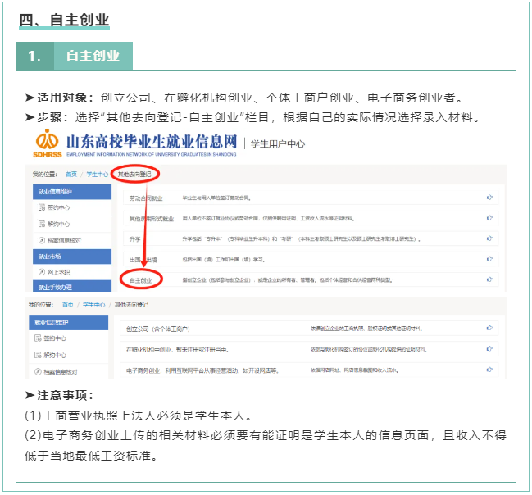Viewport: 532px width, 495px height.
Task: Click the hand icon in 劳动合同就业 row
Action: click(490, 198)
